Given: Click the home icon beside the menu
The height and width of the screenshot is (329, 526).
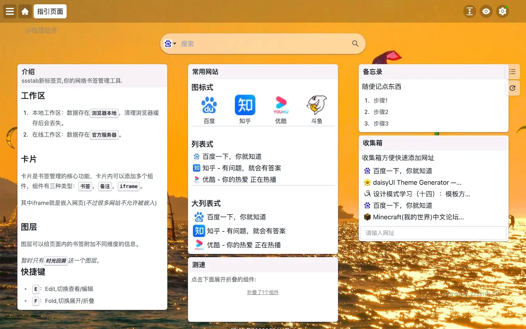Looking at the screenshot, I should pyautogui.click(x=25, y=11).
